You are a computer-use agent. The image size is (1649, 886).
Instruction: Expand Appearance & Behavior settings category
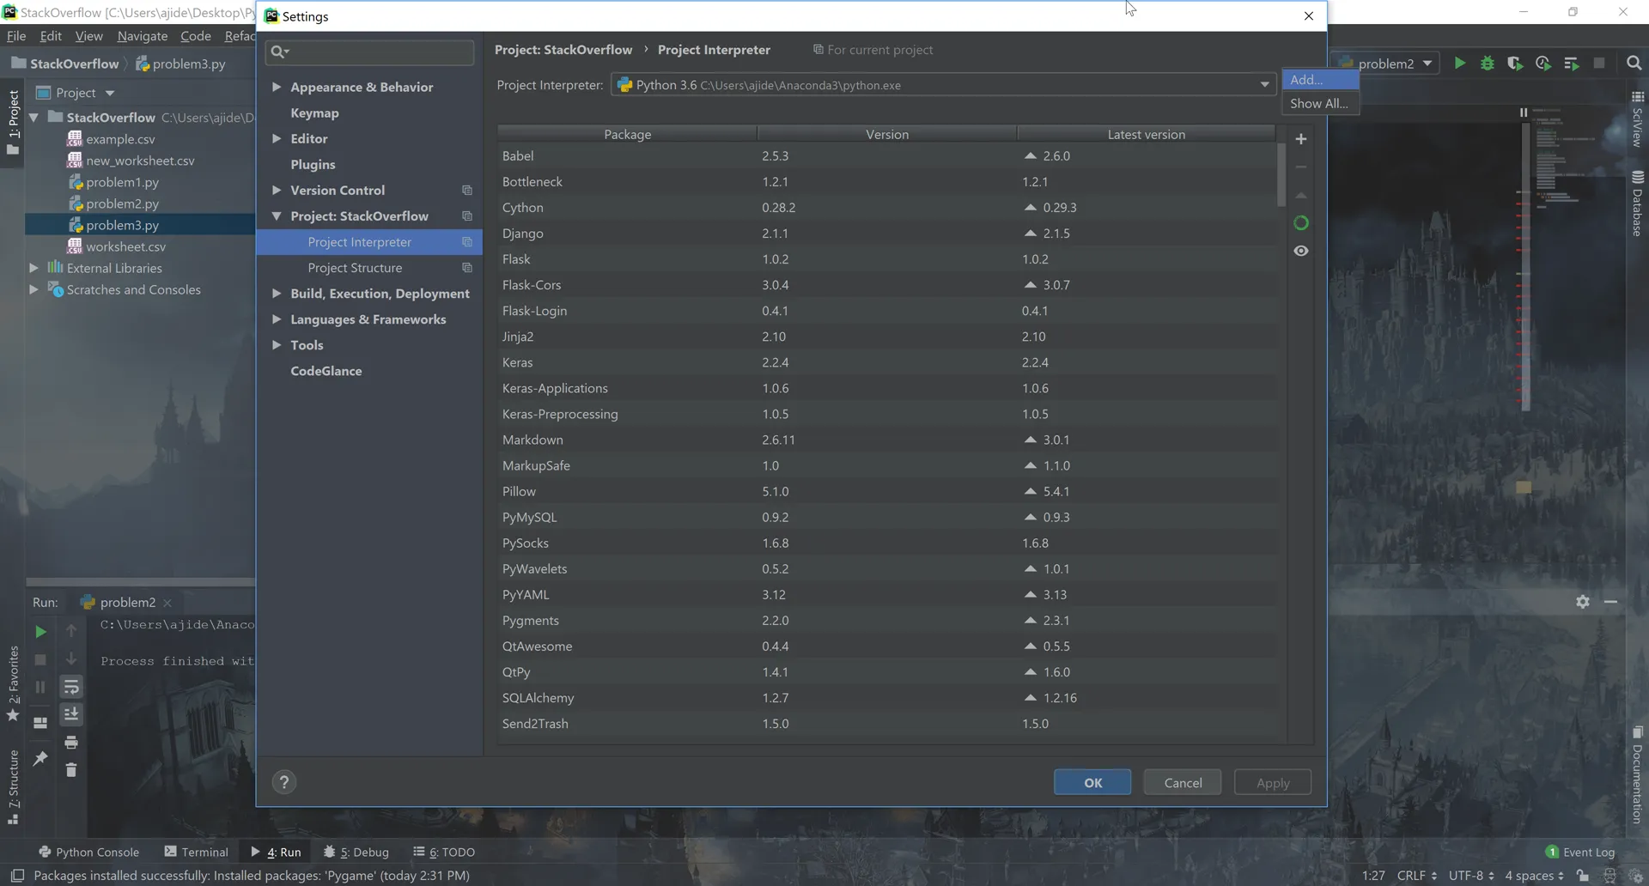(x=277, y=87)
